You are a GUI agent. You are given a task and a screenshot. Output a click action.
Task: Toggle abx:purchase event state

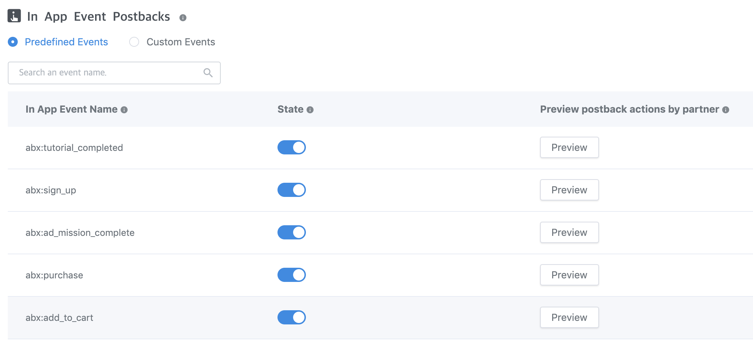coord(291,275)
